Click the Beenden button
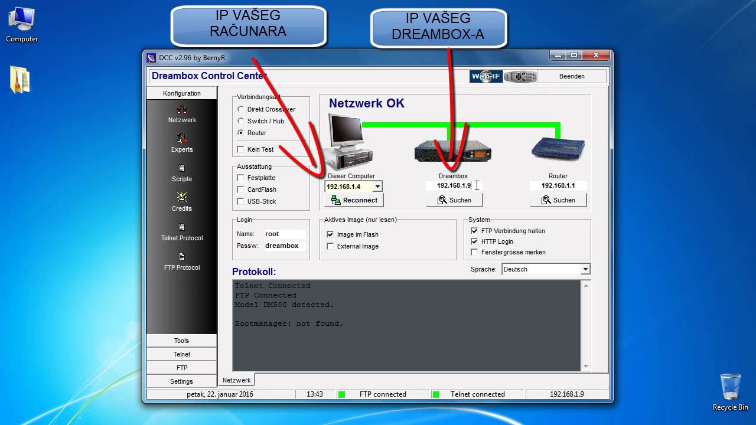 coord(572,76)
